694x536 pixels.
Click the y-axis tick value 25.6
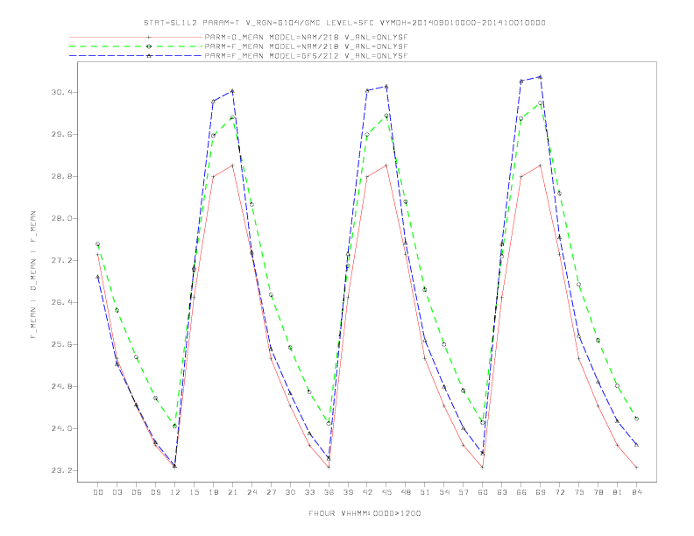60,344
